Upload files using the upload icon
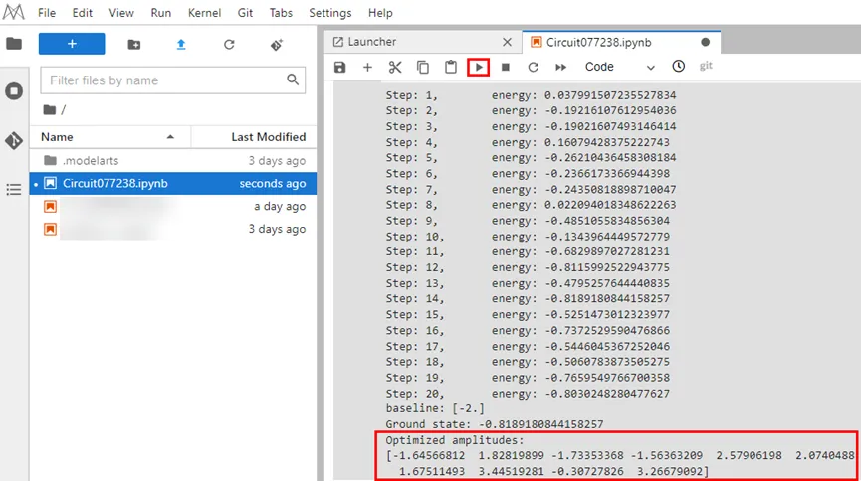This screenshot has height=481, width=861. click(x=181, y=45)
